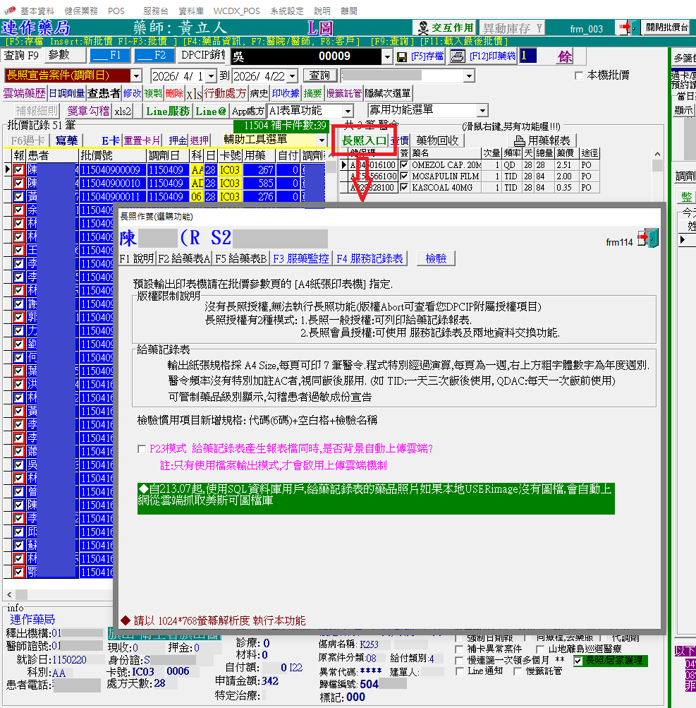Open the 輔助工具選單 dropdown

click(x=321, y=140)
